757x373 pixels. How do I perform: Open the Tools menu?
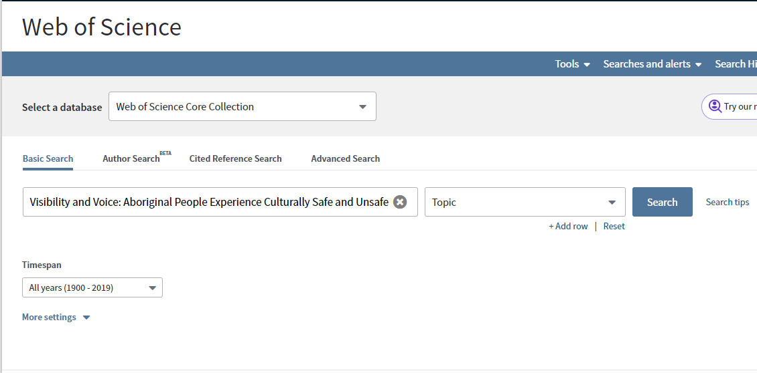pos(572,64)
